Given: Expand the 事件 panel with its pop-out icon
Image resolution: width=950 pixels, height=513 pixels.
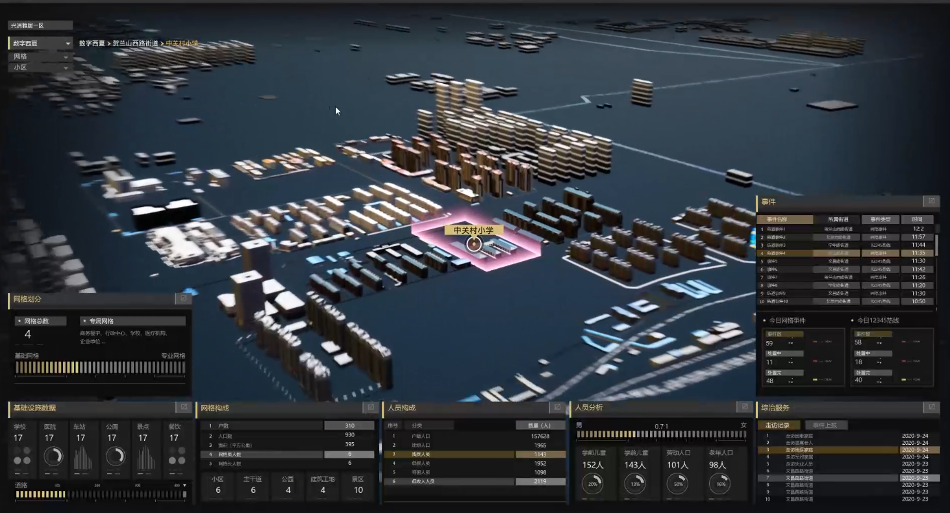Looking at the screenshot, I should [931, 202].
